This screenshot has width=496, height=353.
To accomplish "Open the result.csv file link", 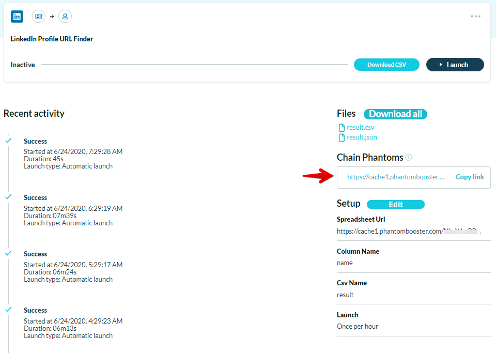I will pyautogui.click(x=360, y=128).
